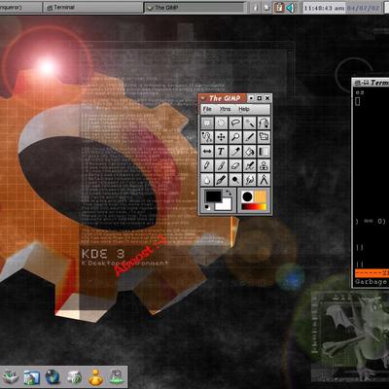Select the Ink tool
This screenshot has width=389, height=389.
[x=221, y=180]
